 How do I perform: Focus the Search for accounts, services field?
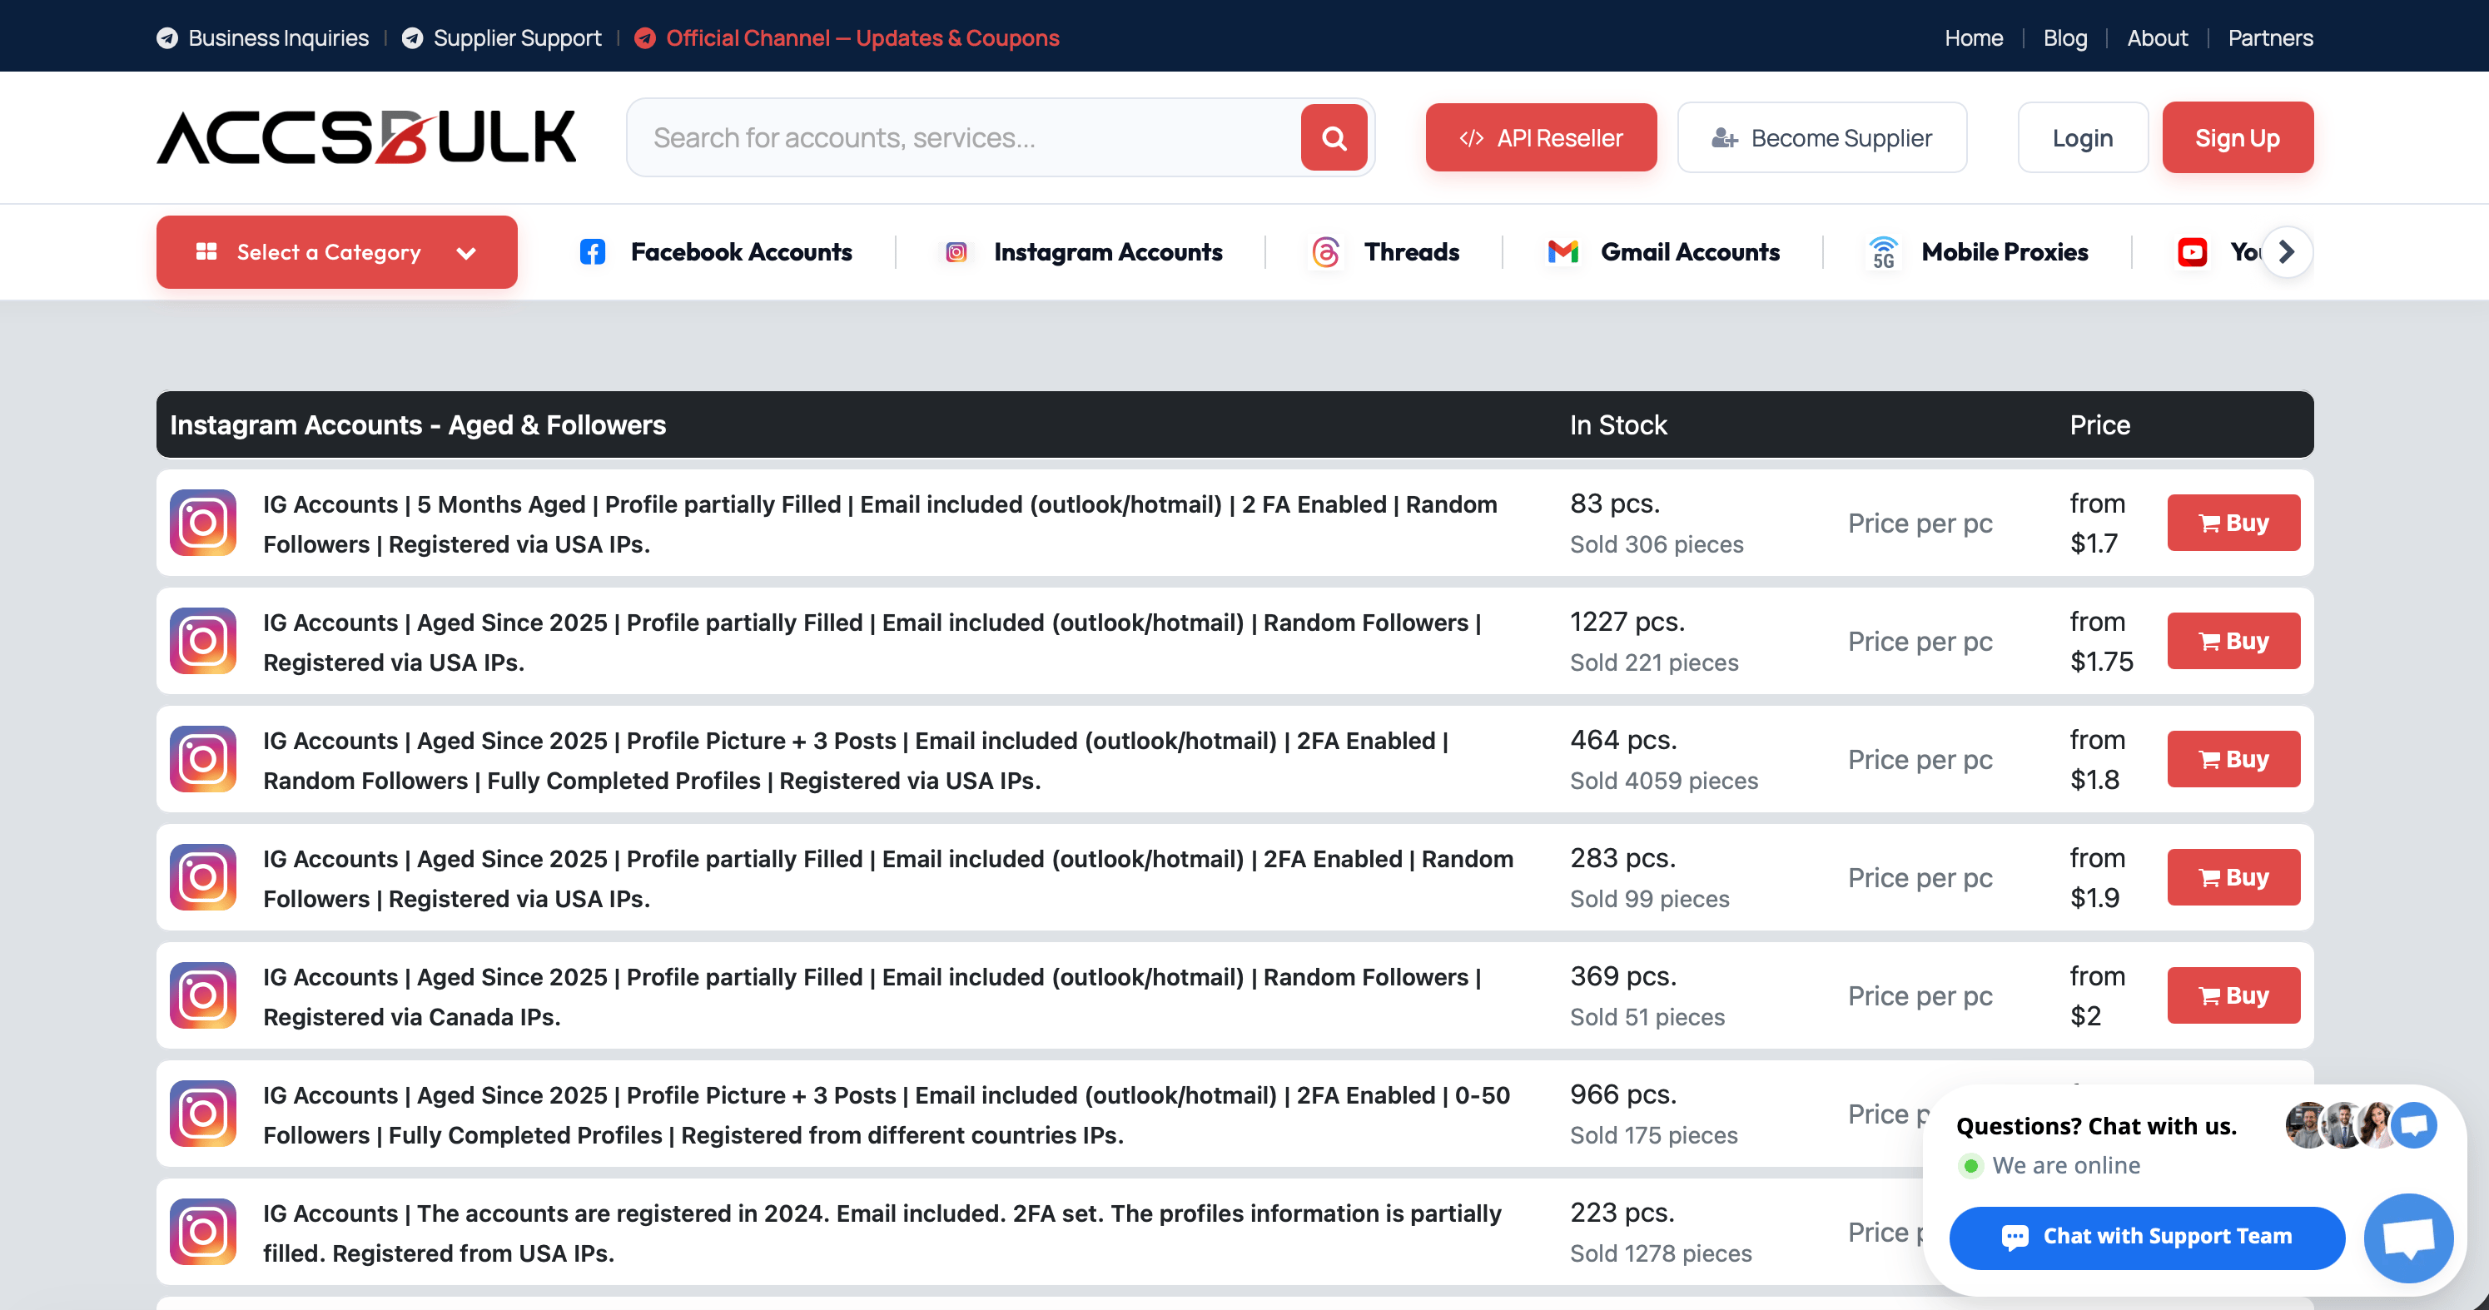[x=962, y=138]
